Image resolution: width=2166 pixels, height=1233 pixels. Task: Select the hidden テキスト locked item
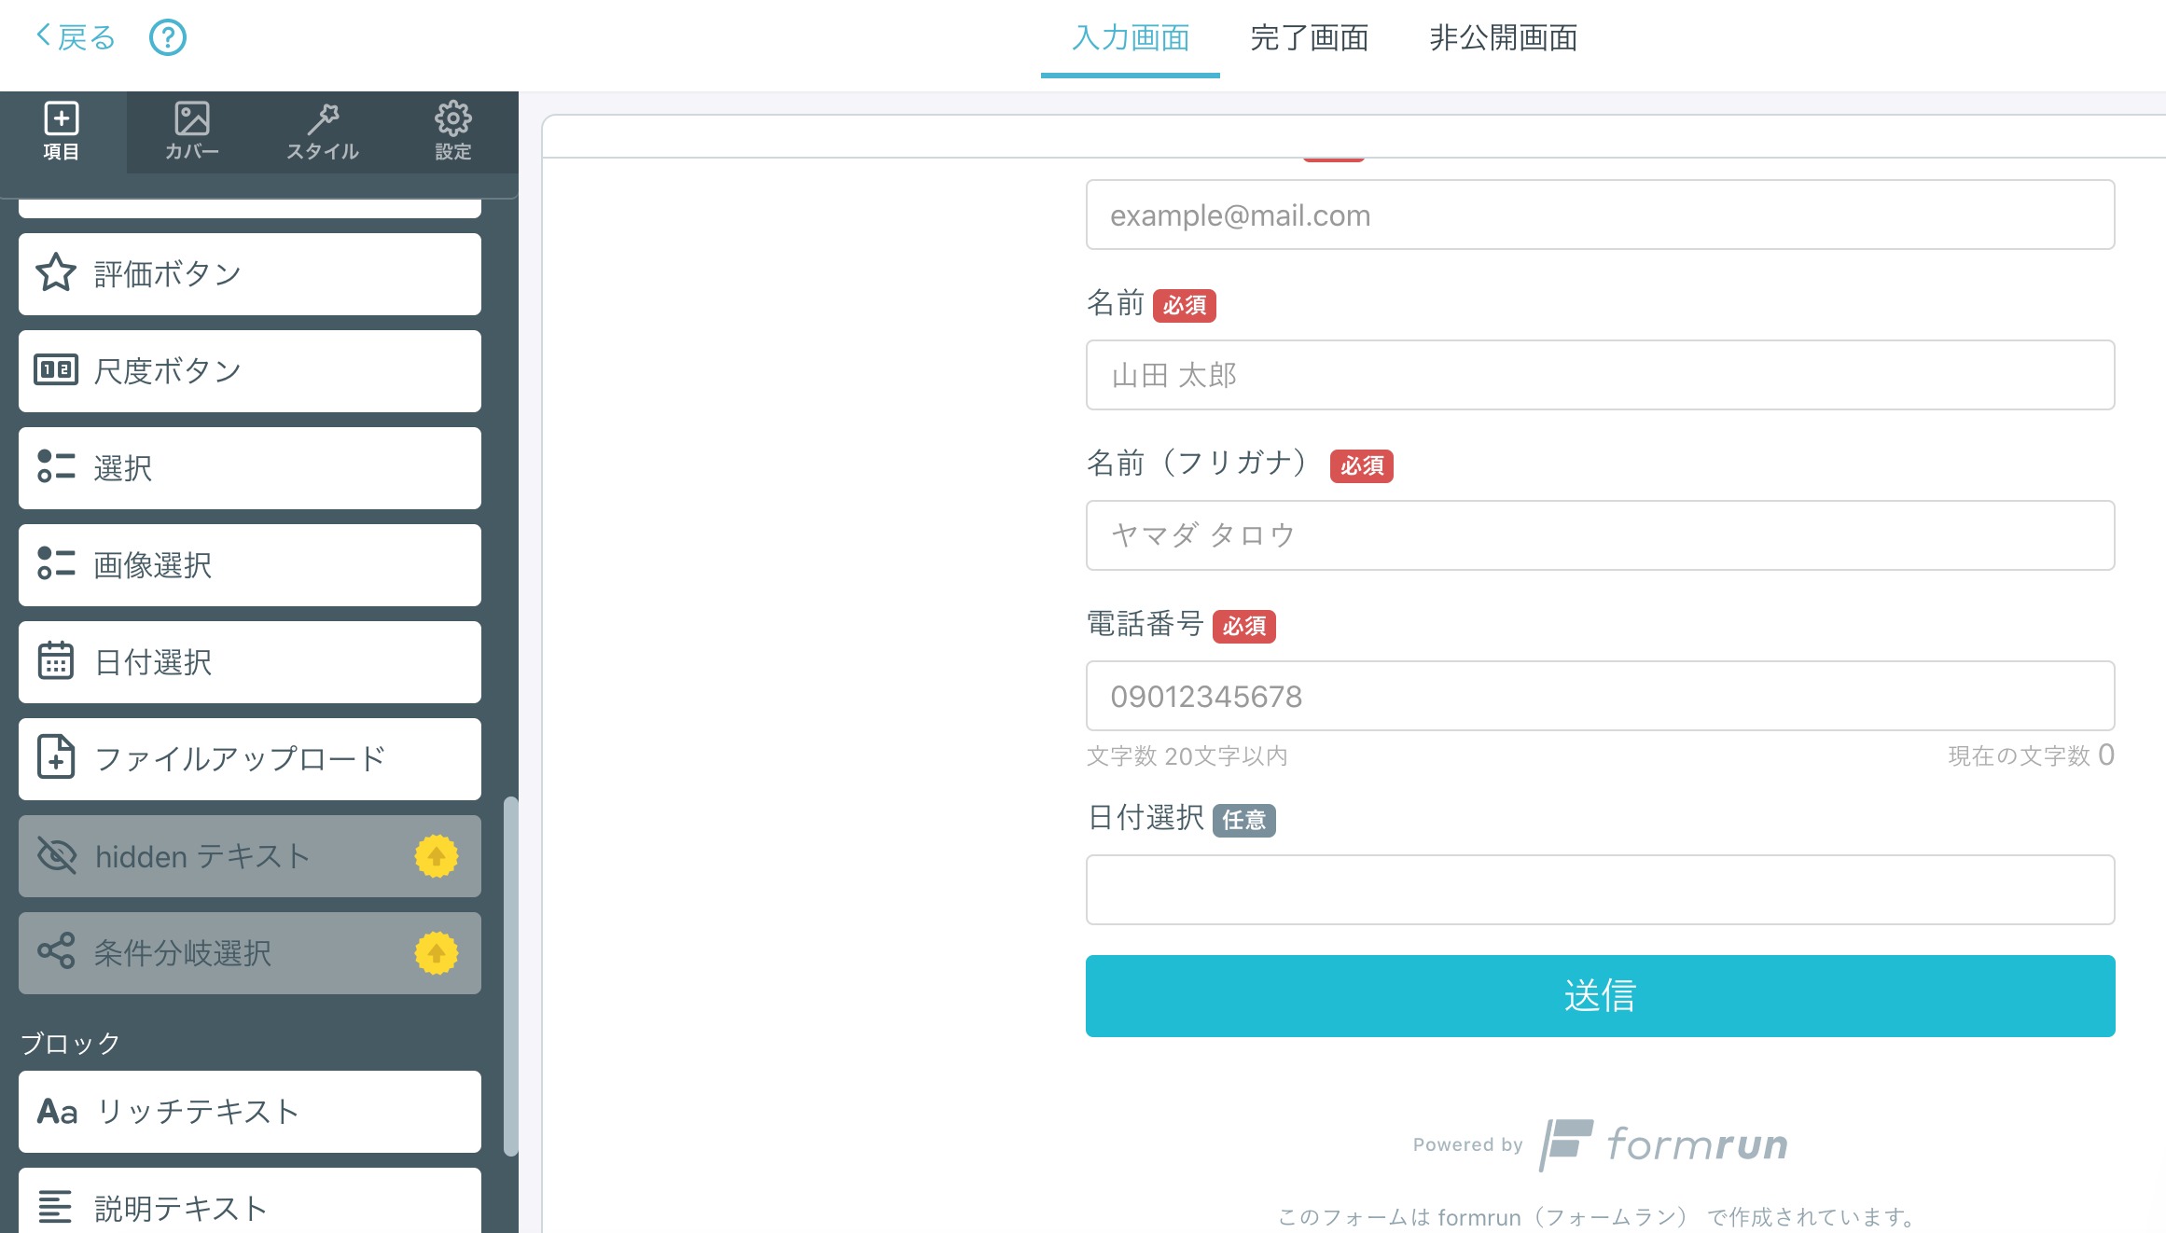(x=248, y=856)
